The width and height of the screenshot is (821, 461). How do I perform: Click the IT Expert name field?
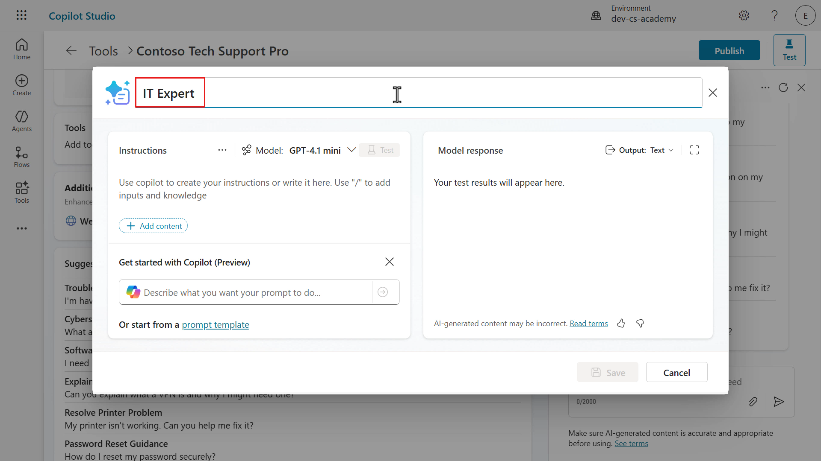419,93
